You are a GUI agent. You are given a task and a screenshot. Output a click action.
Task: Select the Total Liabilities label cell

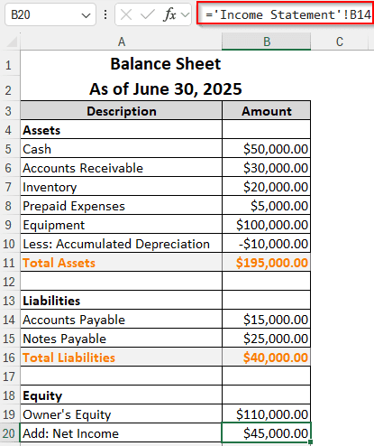[x=122, y=358]
